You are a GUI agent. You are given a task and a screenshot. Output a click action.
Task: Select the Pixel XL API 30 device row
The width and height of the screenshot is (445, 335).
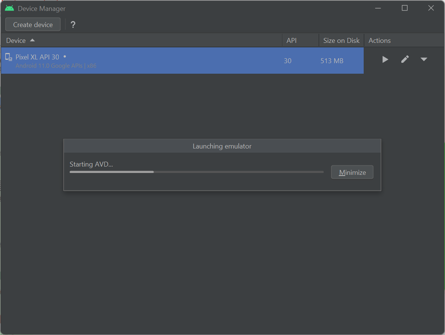[x=182, y=61]
